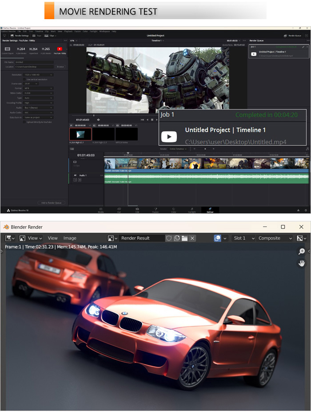Viewport: 311px width, 412px height.
Task: Enable Use vertical resolution checkbox
Action: pos(24,79)
